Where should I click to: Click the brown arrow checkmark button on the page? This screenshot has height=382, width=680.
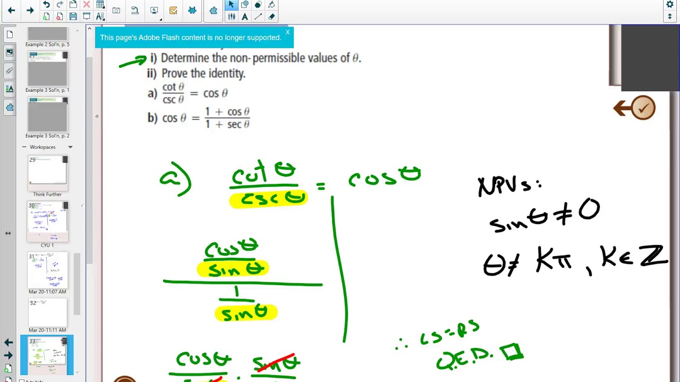634,108
